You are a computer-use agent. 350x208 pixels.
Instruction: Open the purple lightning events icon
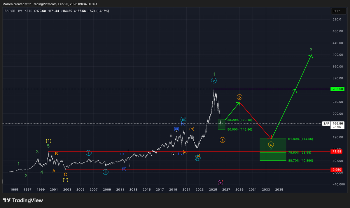[x=220, y=183]
